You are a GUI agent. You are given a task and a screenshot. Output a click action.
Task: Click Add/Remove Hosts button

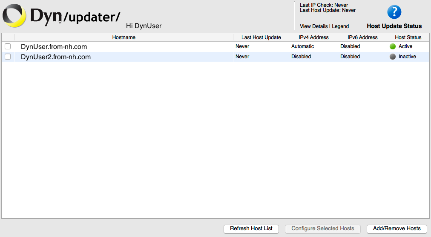[x=397, y=228]
